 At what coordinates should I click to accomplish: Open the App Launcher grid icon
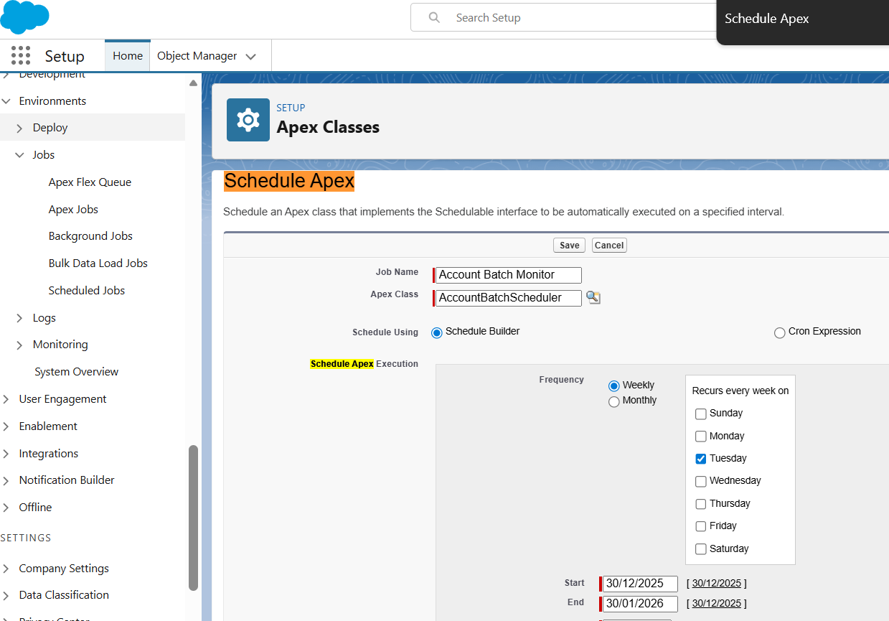tap(21, 56)
